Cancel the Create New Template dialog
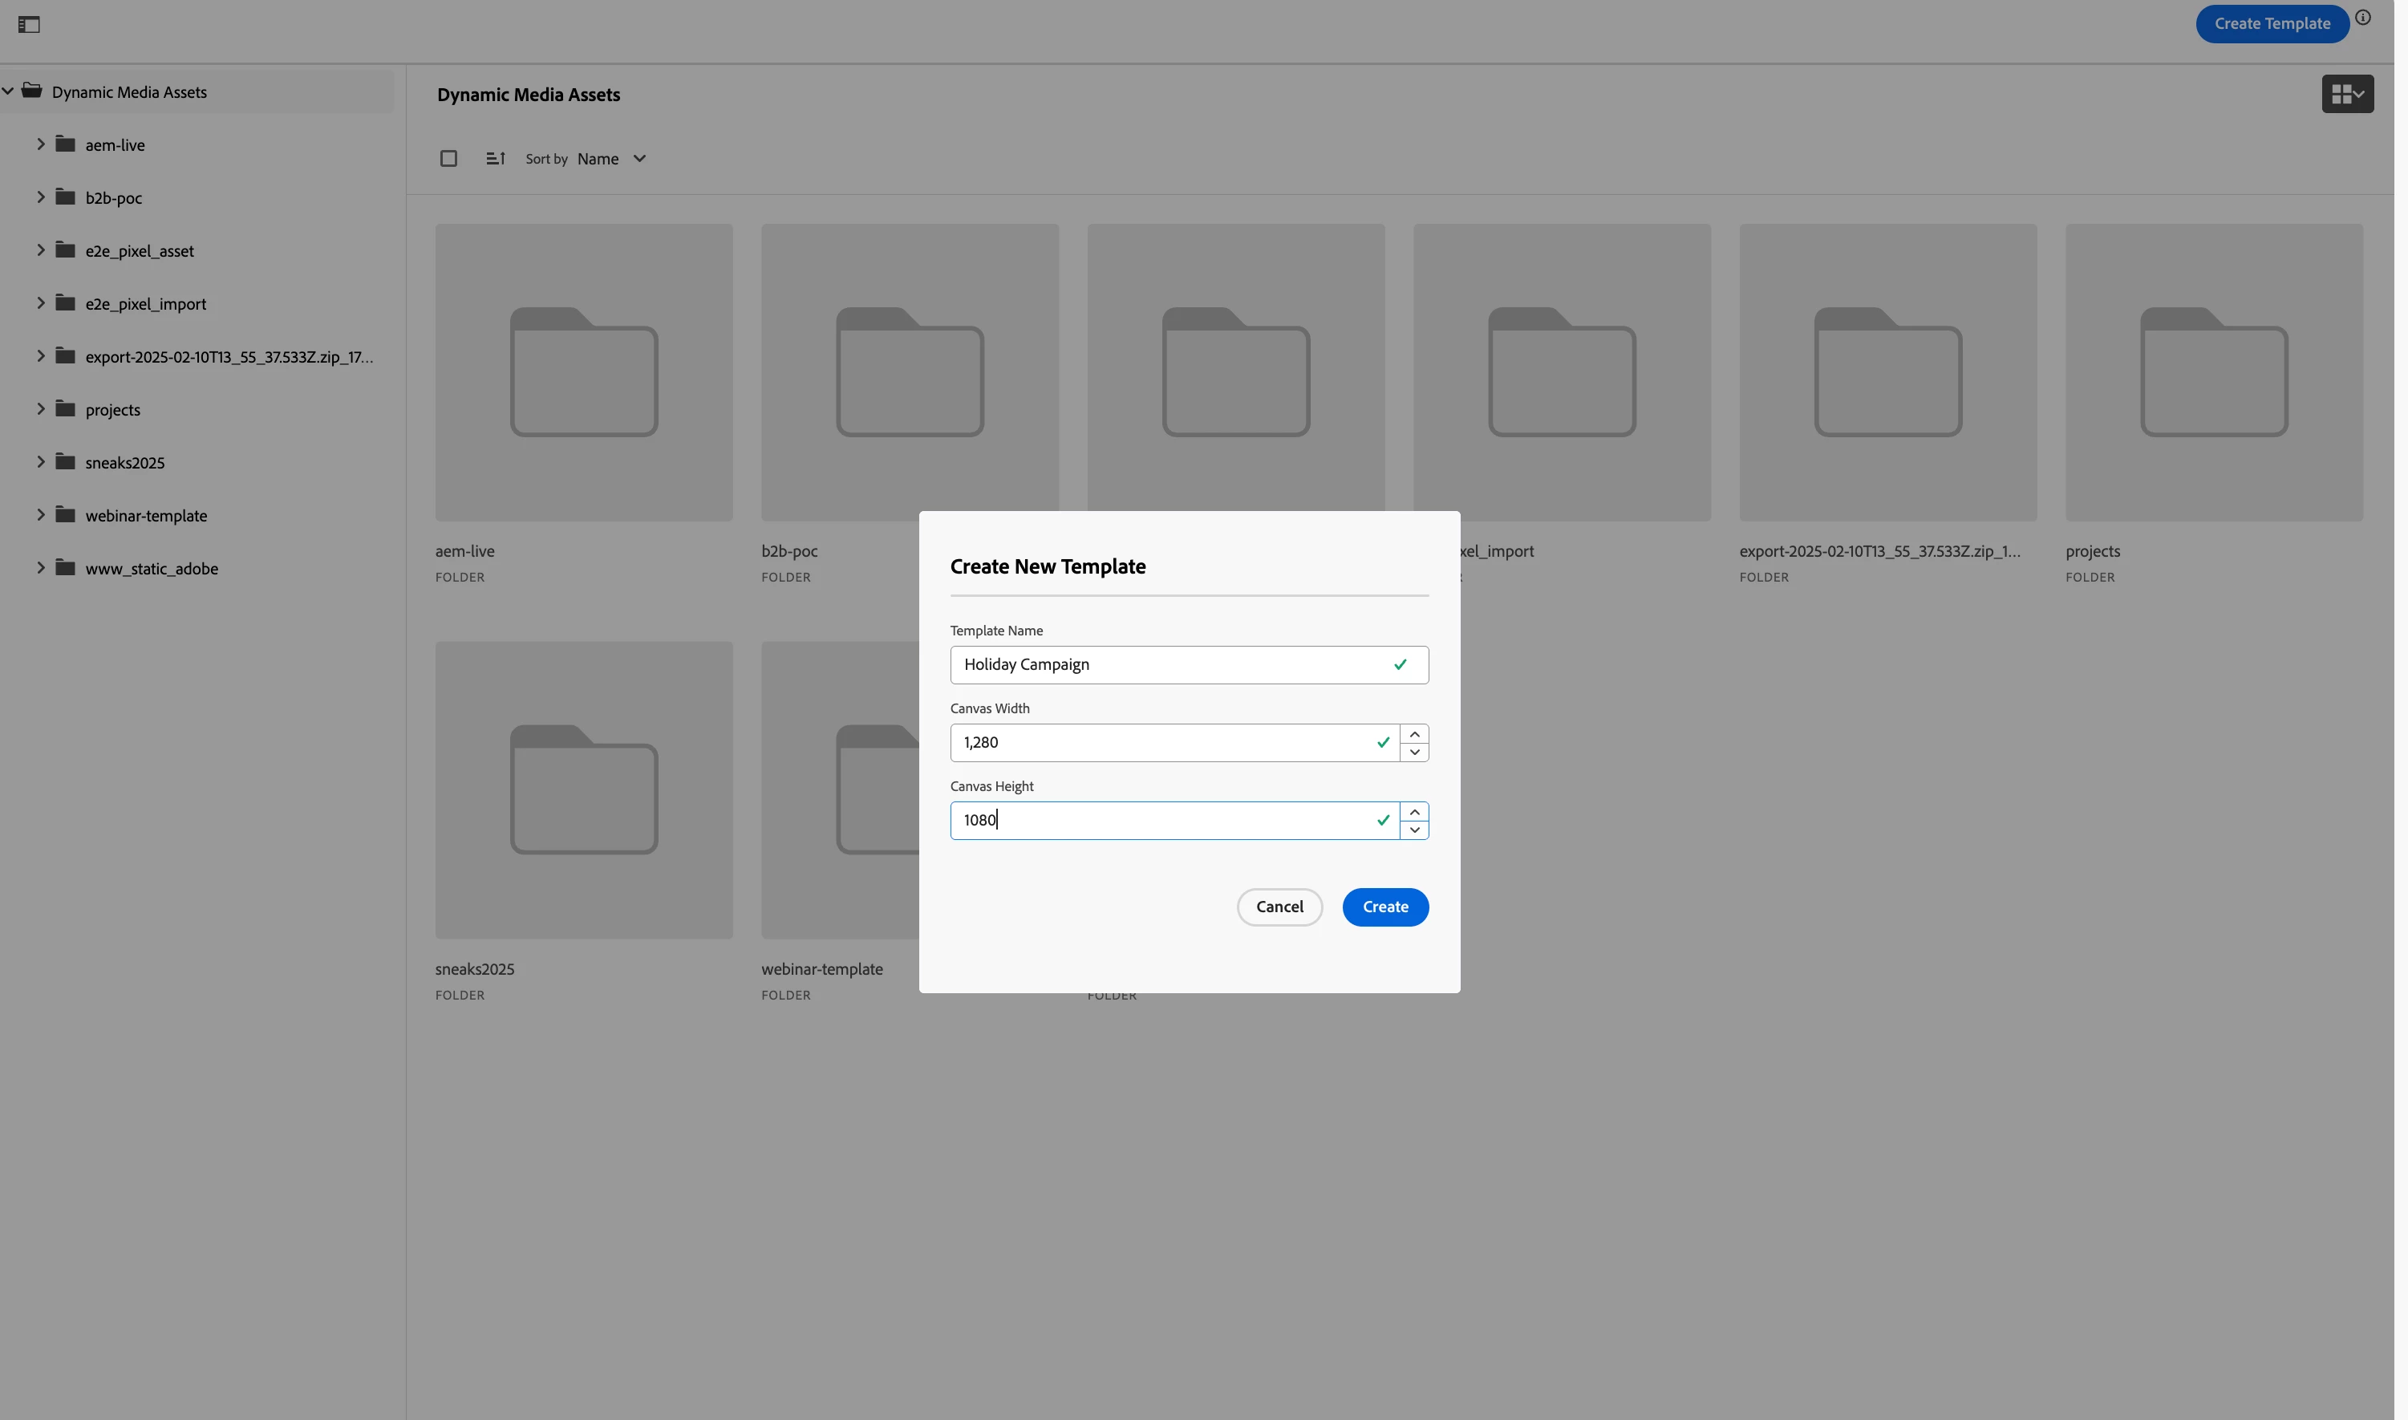The height and width of the screenshot is (1420, 2408). pos(1286,908)
